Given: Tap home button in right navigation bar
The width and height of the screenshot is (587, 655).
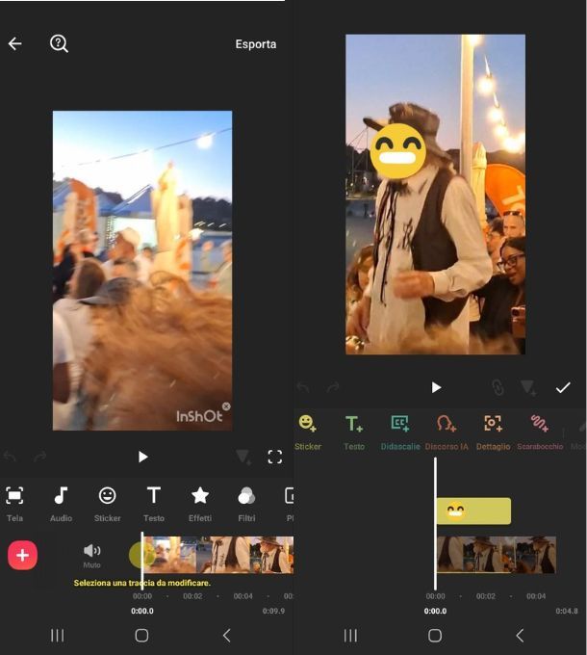Looking at the screenshot, I should [x=435, y=636].
